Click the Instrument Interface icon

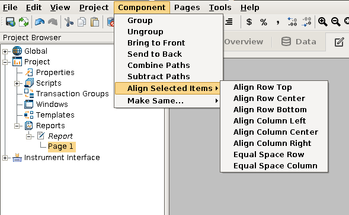click(17, 158)
